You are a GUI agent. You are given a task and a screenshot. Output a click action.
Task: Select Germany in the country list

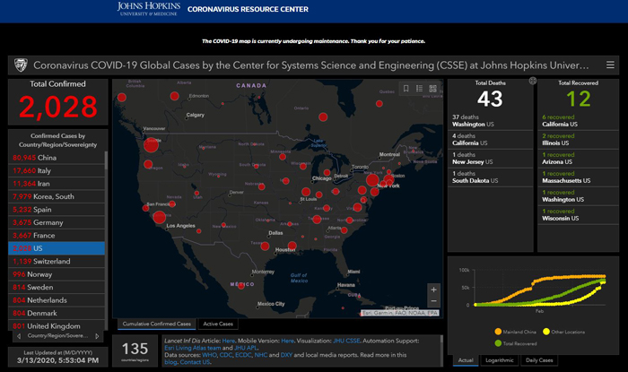[x=57, y=222]
